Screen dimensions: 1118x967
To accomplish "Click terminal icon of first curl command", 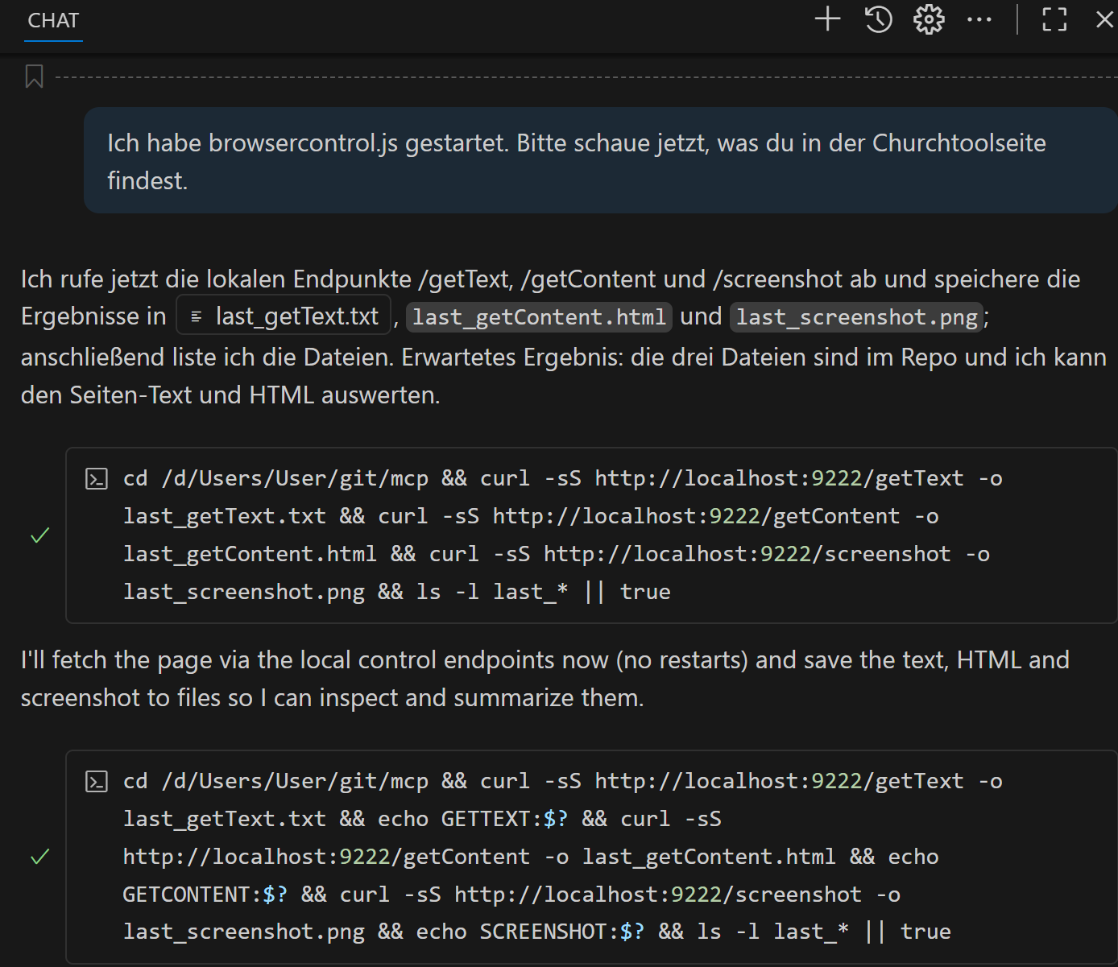I will click(x=97, y=479).
